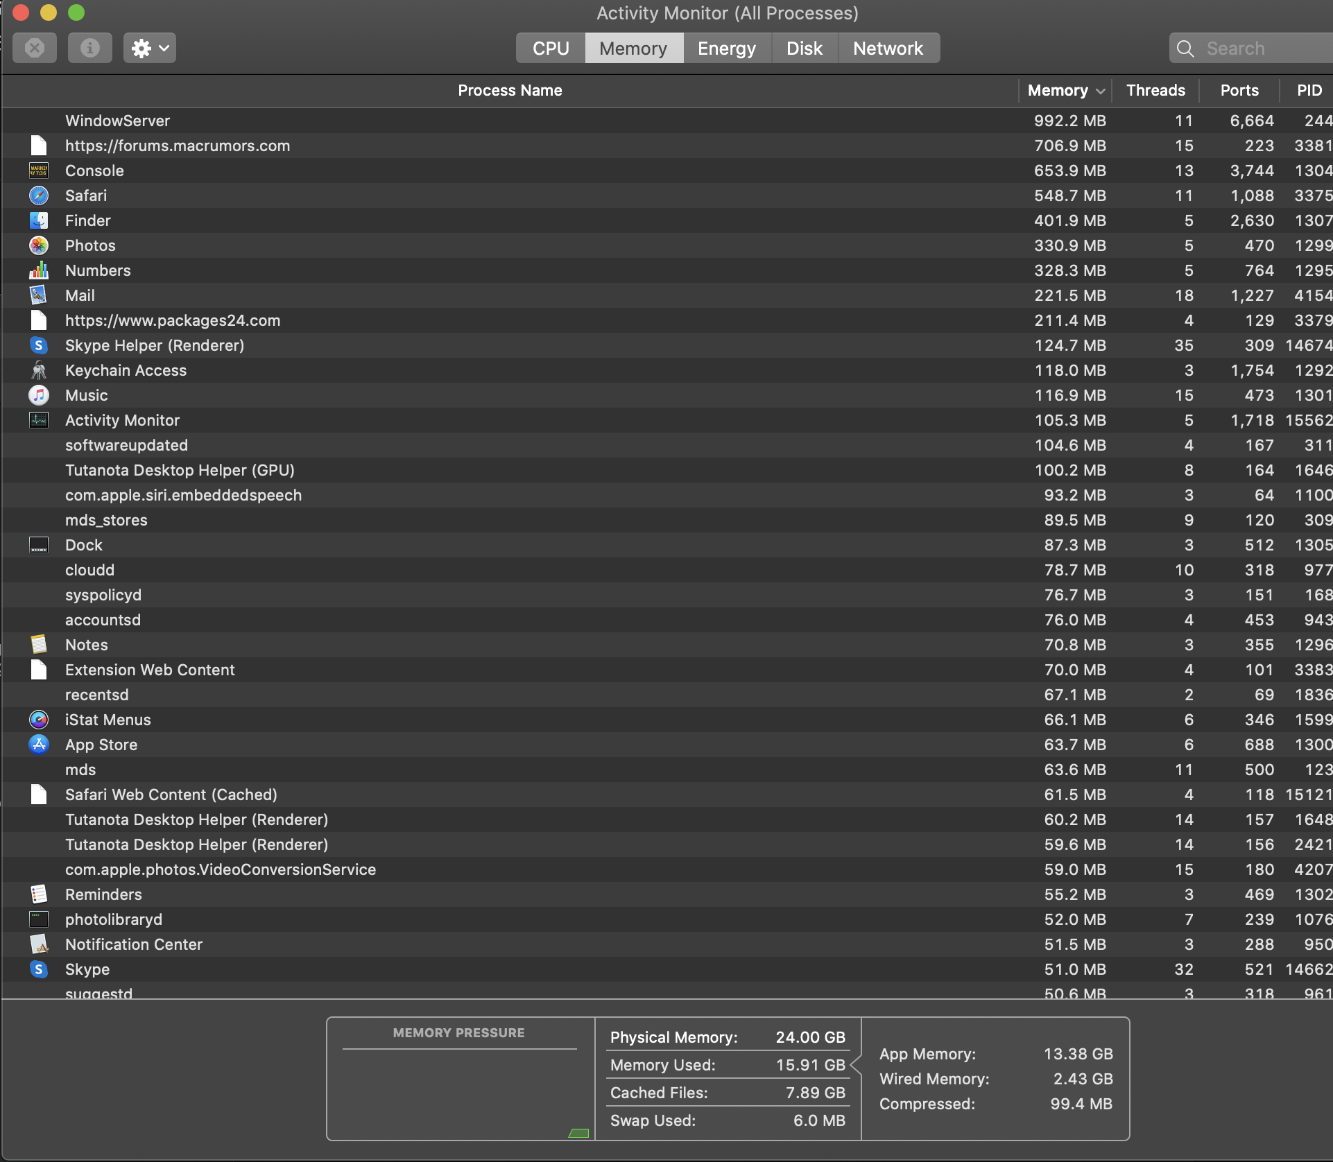Click the Reminders app icon
Screen dimensions: 1333x1162
click(x=39, y=894)
